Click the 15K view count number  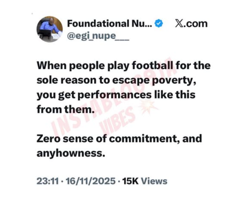[x=129, y=181]
